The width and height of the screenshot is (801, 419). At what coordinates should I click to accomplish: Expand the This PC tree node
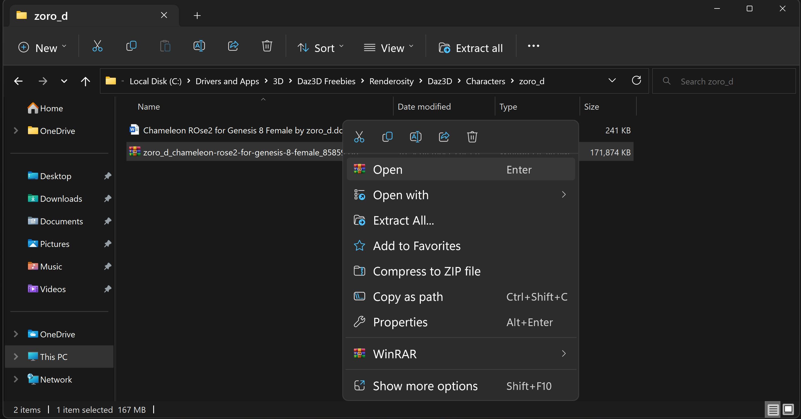[16, 357]
